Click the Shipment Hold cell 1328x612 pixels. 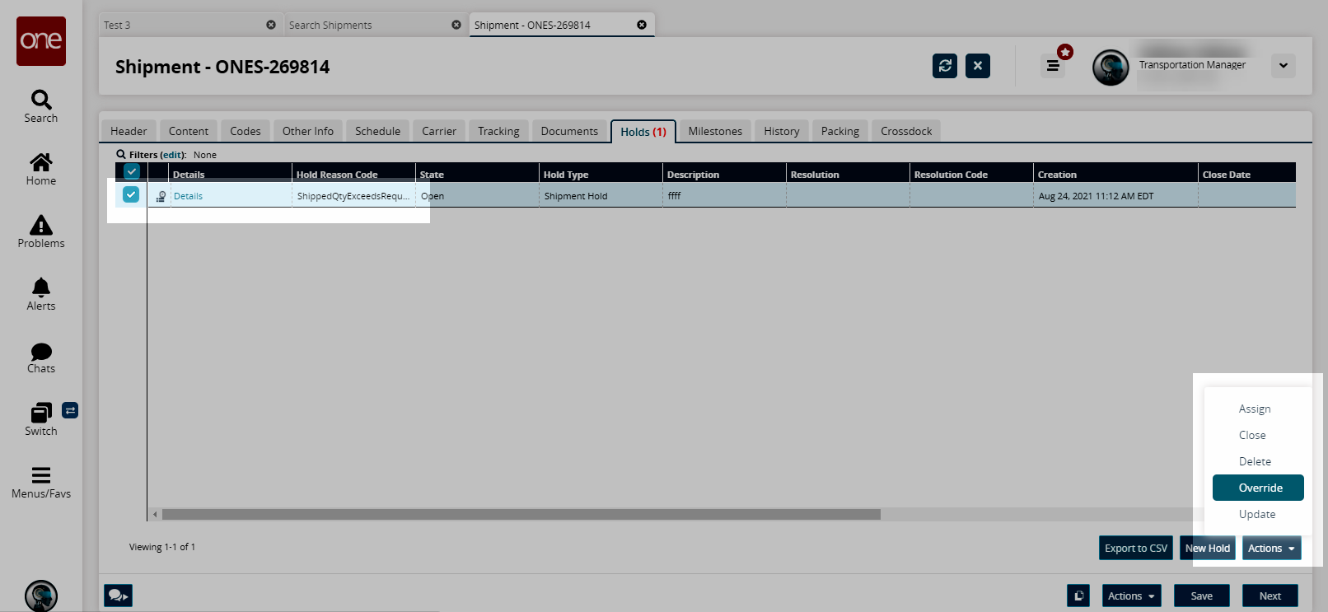pos(601,196)
